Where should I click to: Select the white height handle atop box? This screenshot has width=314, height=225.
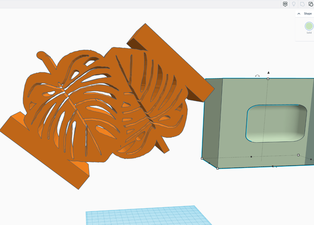[x=268, y=79]
